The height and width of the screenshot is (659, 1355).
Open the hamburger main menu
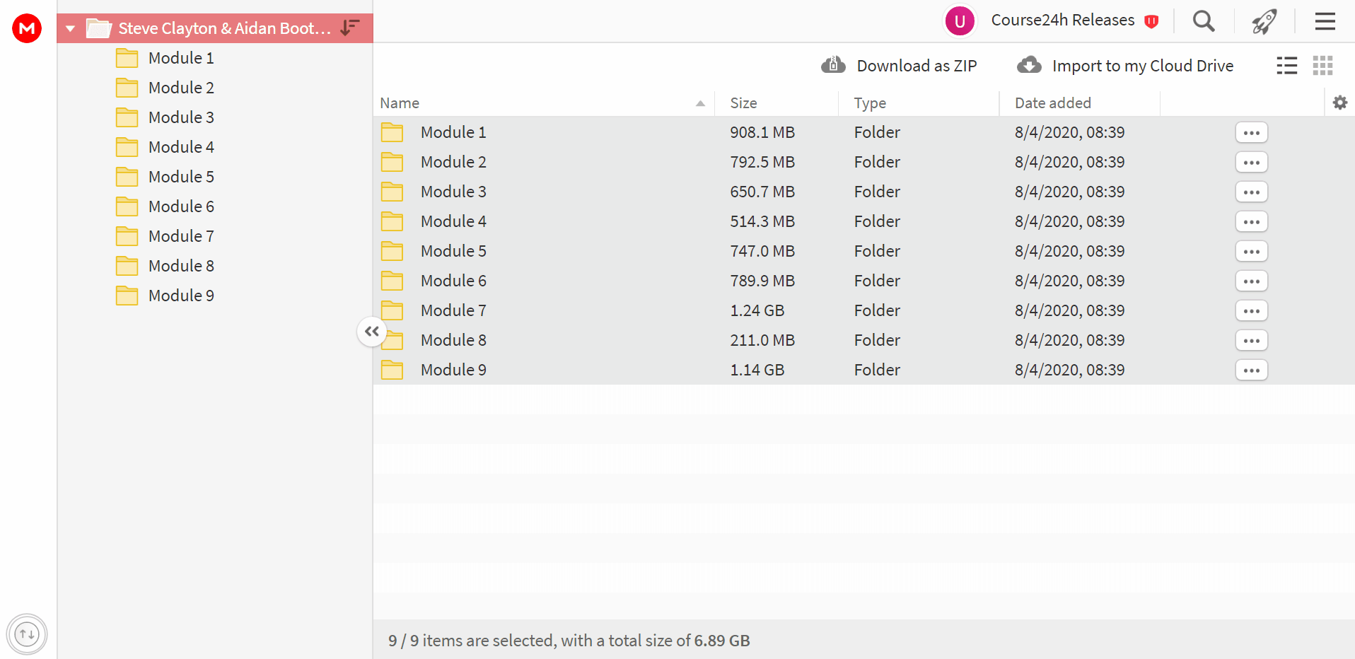[x=1325, y=21]
